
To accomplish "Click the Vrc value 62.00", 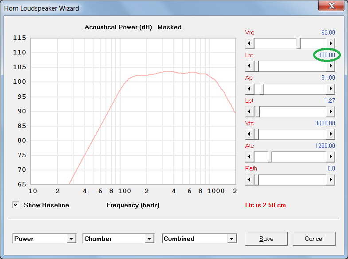I will click(x=328, y=32).
